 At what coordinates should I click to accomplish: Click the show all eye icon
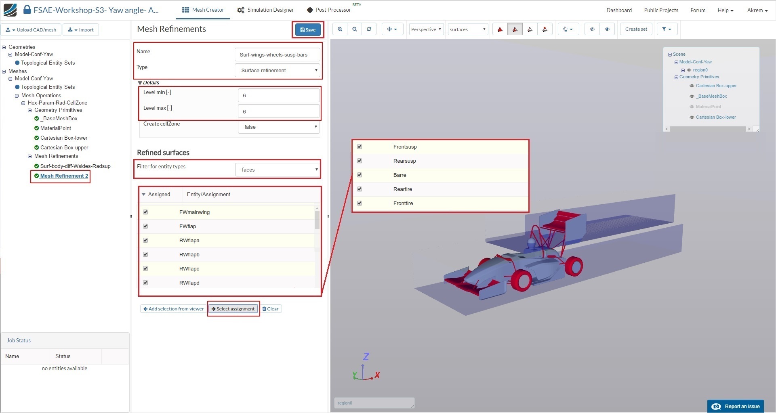point(607,29)
